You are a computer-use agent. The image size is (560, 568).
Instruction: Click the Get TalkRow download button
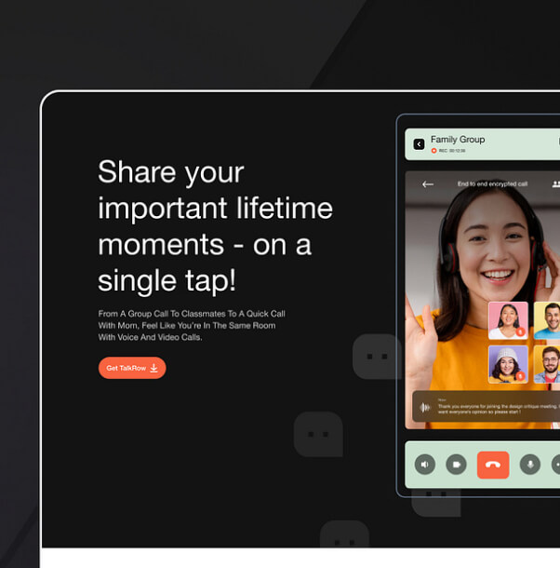click(132, 368)
